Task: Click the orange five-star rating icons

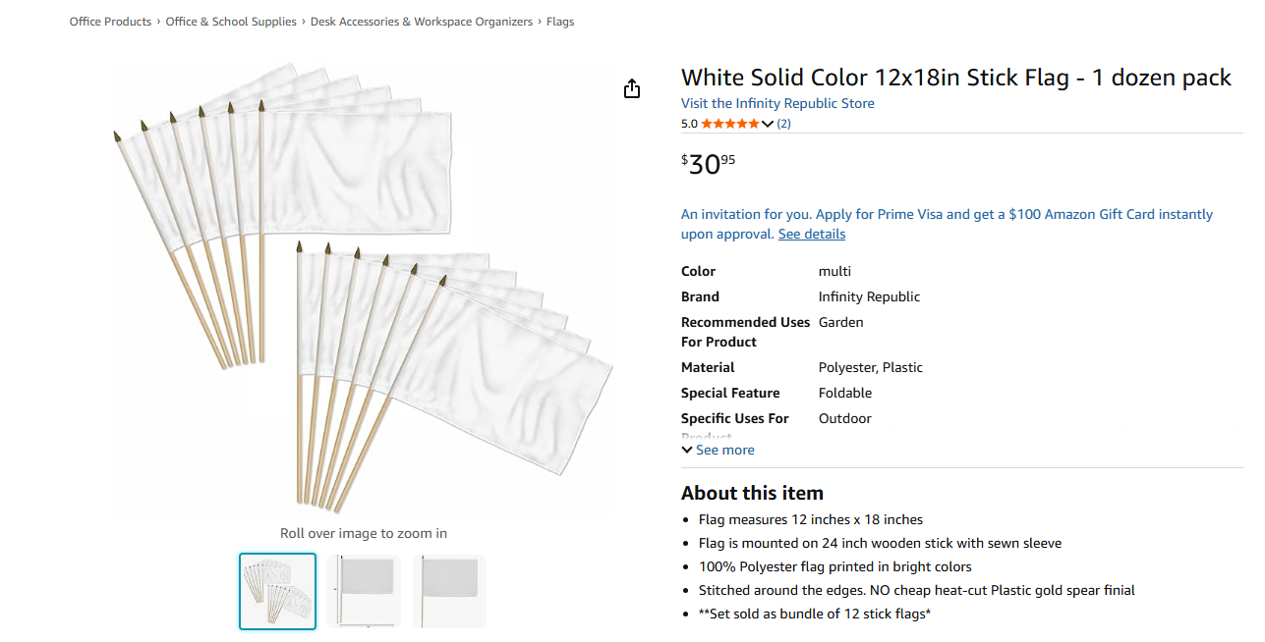Action: [x=729, y=124]
